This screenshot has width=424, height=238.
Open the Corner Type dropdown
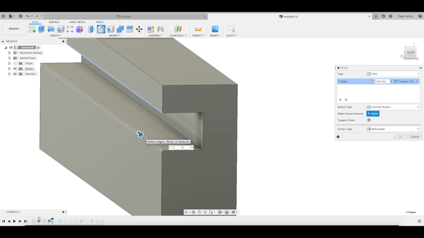pyautogui.click(x=393, y=129)
